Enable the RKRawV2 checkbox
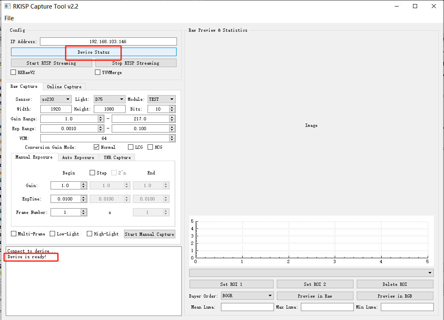444x320 pixels. pyautogui.click(x=13, y=72)
